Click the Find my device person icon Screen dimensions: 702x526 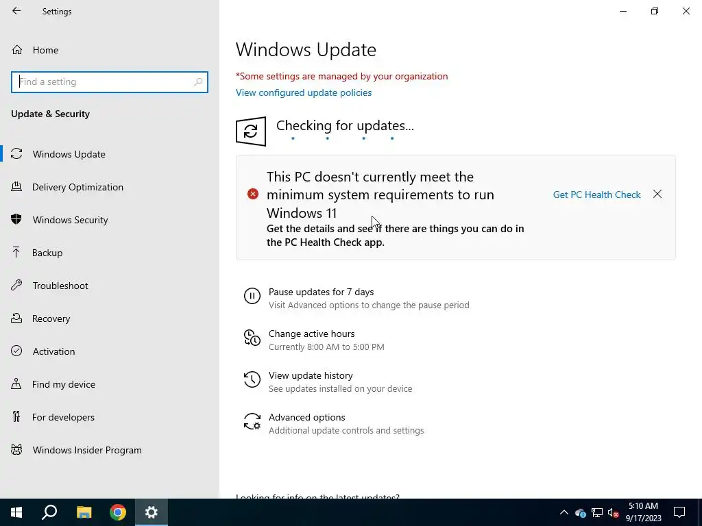(16, 384)
